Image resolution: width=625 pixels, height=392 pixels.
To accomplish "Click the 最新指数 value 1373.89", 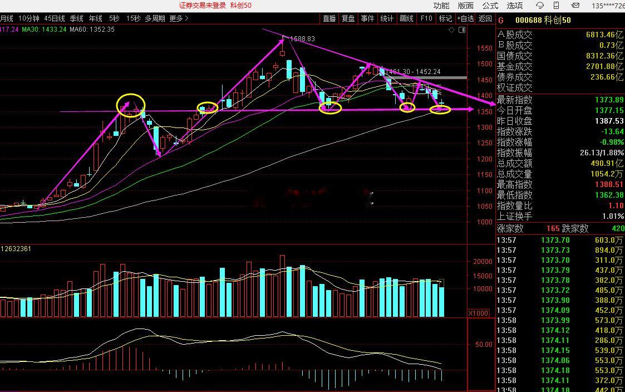I will coord(609,100).
